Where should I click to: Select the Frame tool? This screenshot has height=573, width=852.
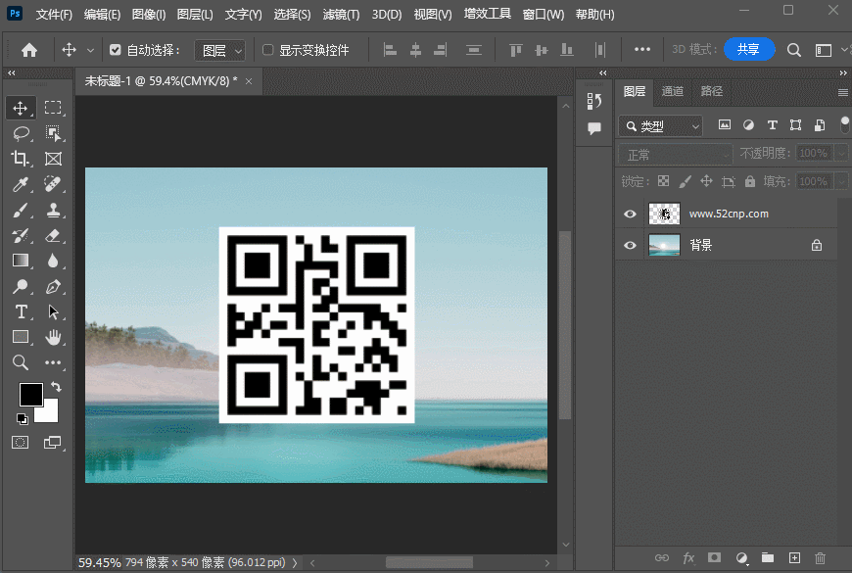coord(53,159)
